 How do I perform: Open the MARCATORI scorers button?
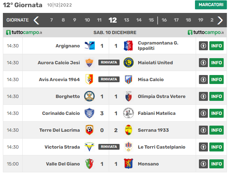(x=211, y=5)
